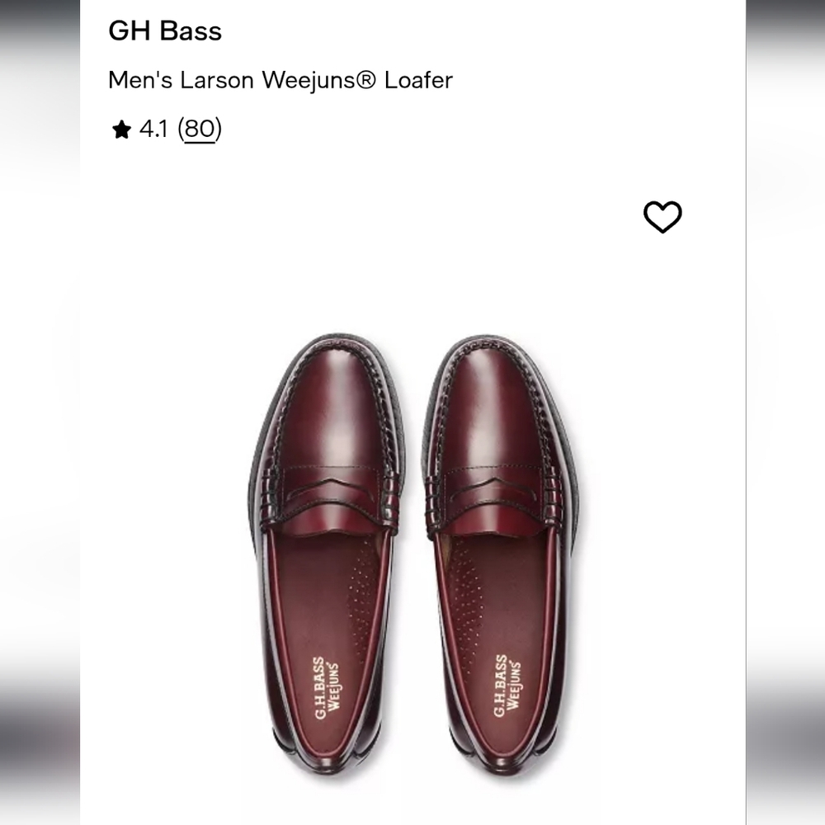The image size is (825, 825).
Task: Select the heart outline above the product photo
Action: click(662, 215)
